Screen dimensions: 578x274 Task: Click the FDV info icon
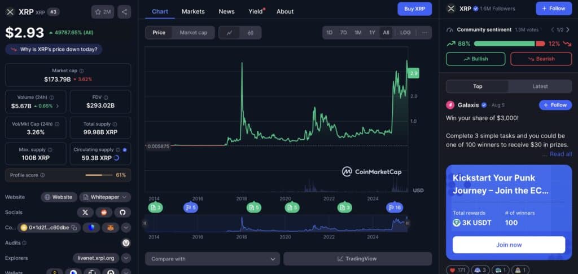point(106,98)
